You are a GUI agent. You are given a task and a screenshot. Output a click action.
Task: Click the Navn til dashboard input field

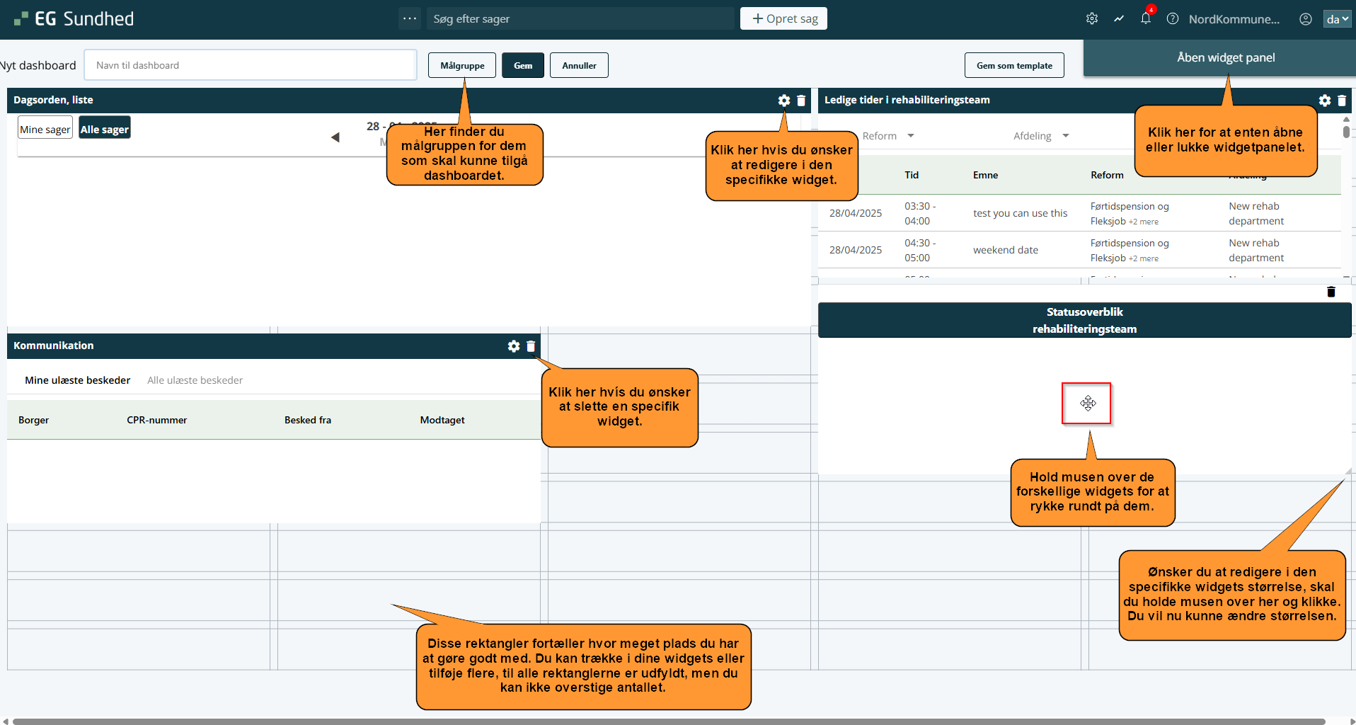pyautogui.click(x=251, y=65)
